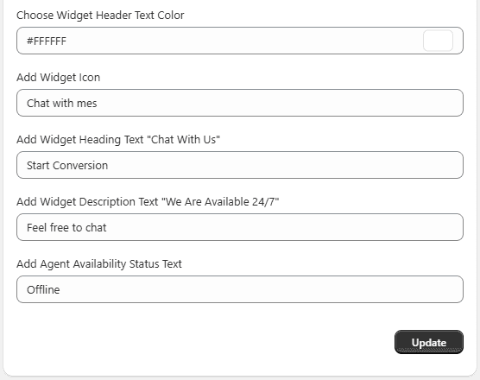
Task: Click the Update button
Action: tap(429, 342)
